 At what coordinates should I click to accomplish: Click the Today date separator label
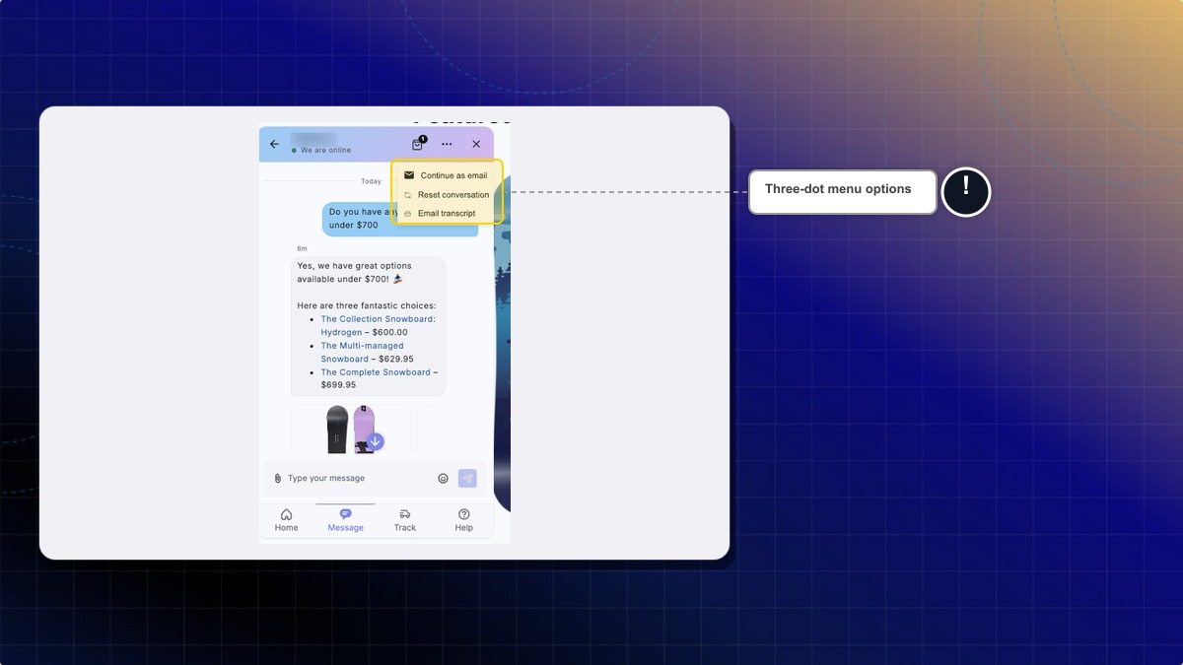pos(371,181)
